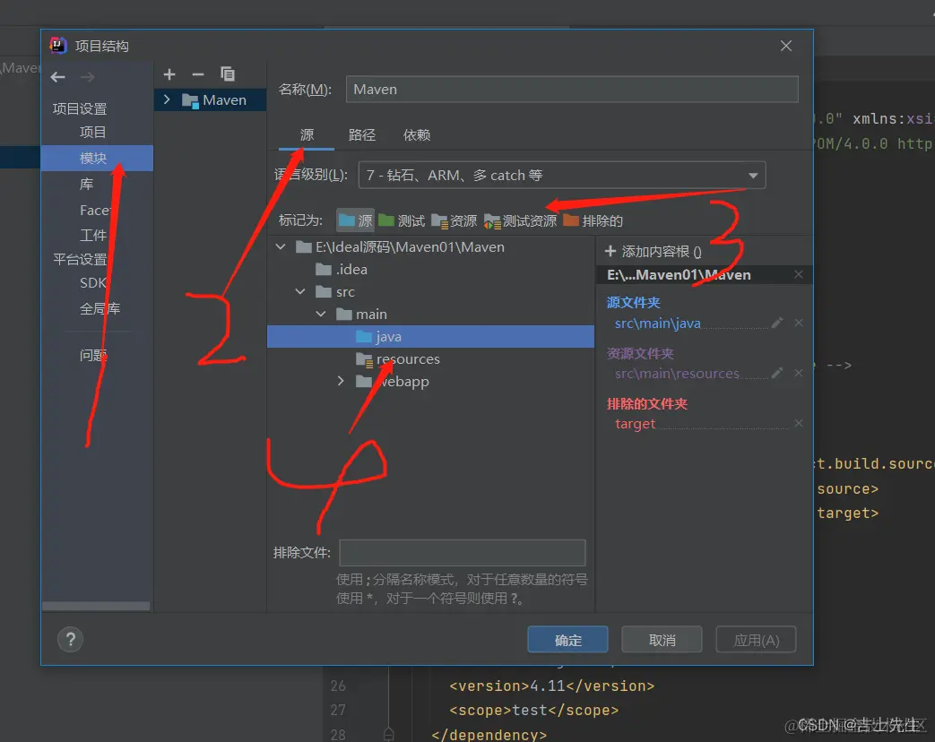
Task: Copy the module with the duplicate icon
Action: [228, 73]
